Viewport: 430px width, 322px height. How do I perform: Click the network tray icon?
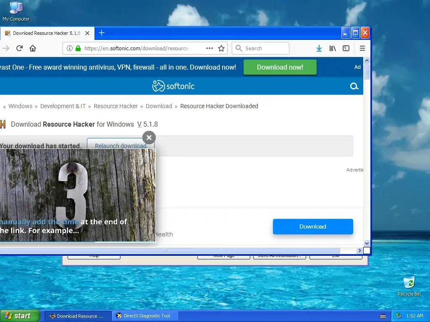(399, 316)
